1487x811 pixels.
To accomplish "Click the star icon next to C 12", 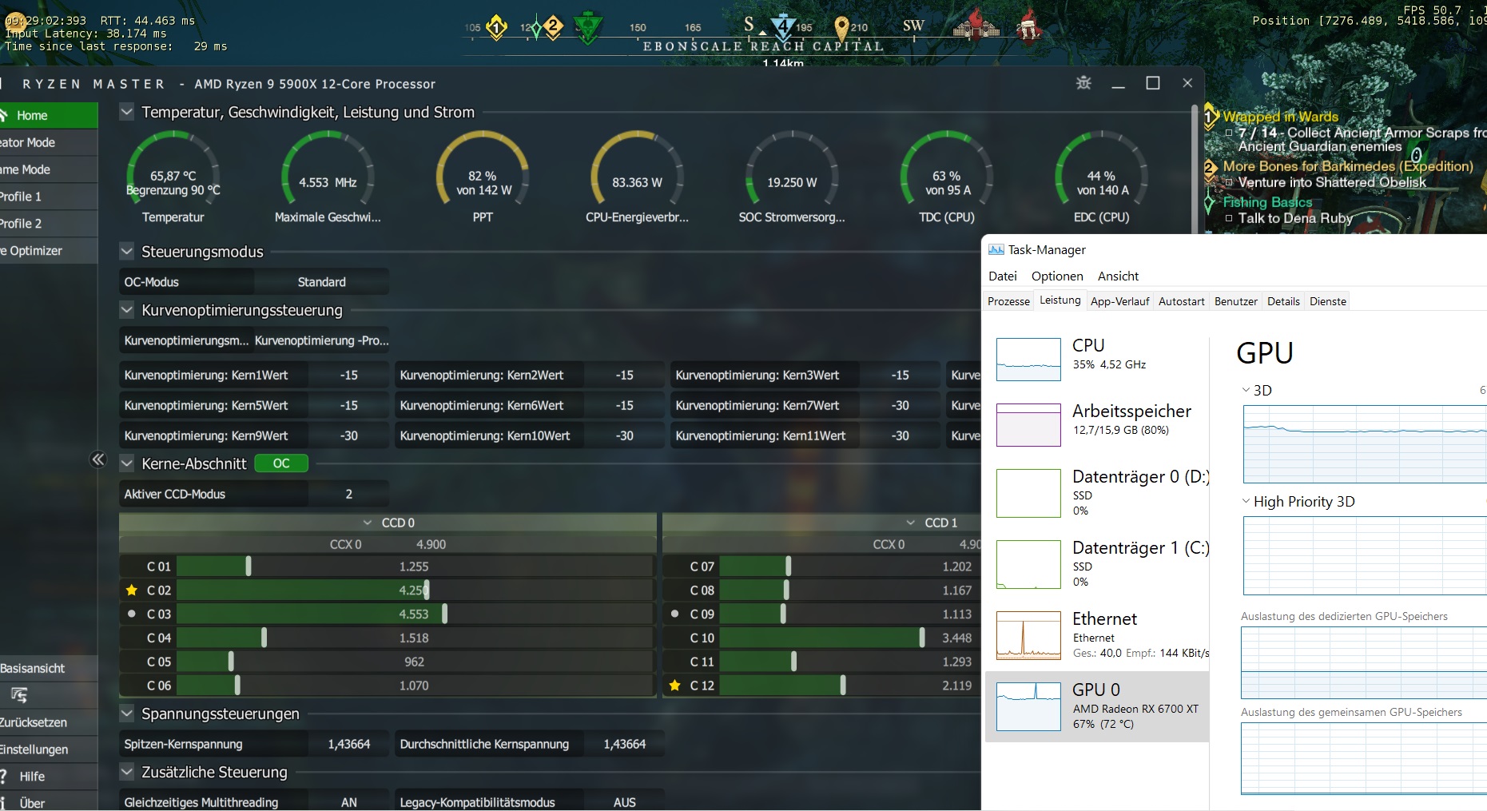I will point(675,686).
